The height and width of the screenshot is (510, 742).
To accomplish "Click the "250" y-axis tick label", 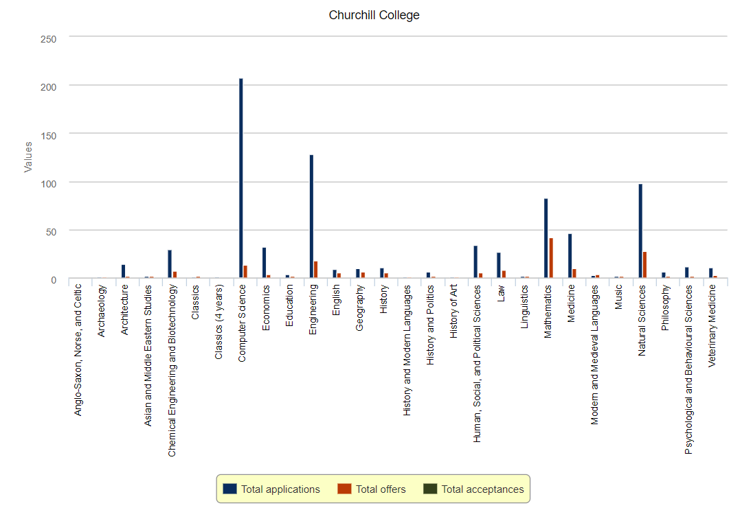I will [48, 39].
